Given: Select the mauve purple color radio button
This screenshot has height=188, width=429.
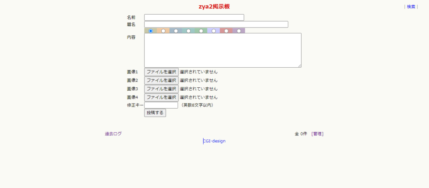Looking at the screenshot, I should [239, 31].
